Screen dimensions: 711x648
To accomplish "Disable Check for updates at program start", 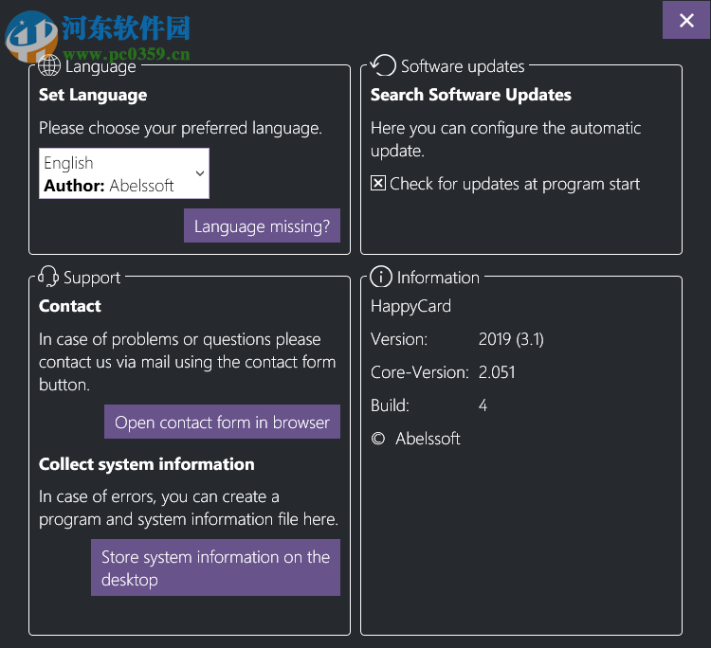I will [x=378, y=184].
